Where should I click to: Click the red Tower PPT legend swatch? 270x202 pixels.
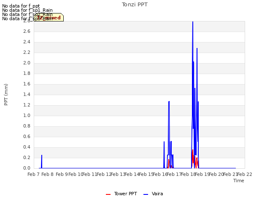pos(108,194)
